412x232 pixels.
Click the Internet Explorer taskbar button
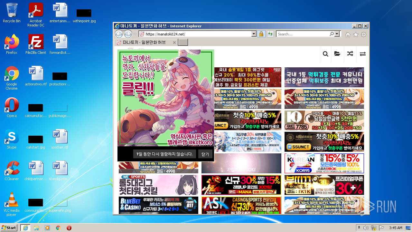(x=25, y=227)
